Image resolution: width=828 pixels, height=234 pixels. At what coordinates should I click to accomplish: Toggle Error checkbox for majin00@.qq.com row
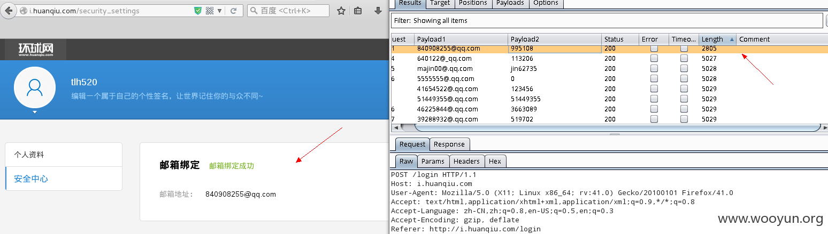click(x=654, y=69)
